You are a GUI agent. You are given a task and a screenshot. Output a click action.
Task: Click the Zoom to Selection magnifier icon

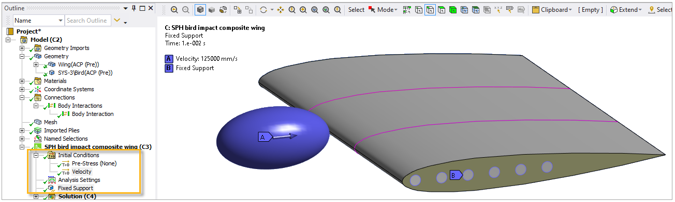point(326,10)
